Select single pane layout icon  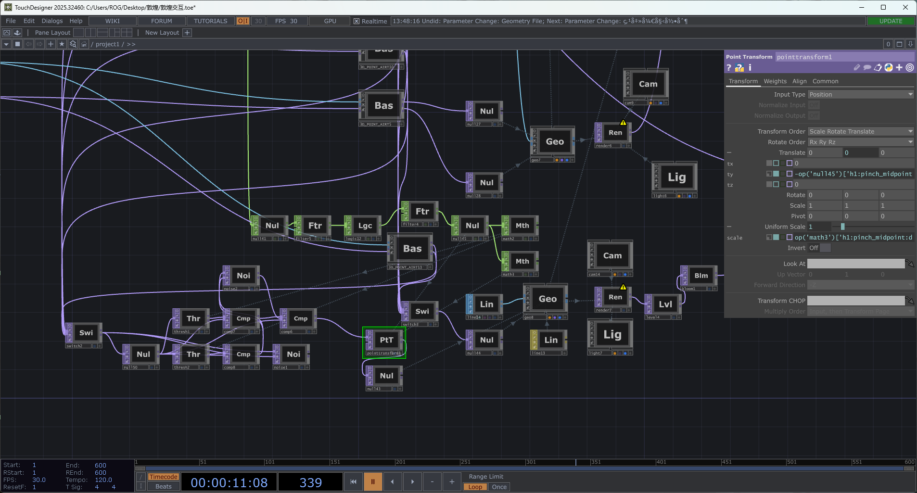pos(78,33)
